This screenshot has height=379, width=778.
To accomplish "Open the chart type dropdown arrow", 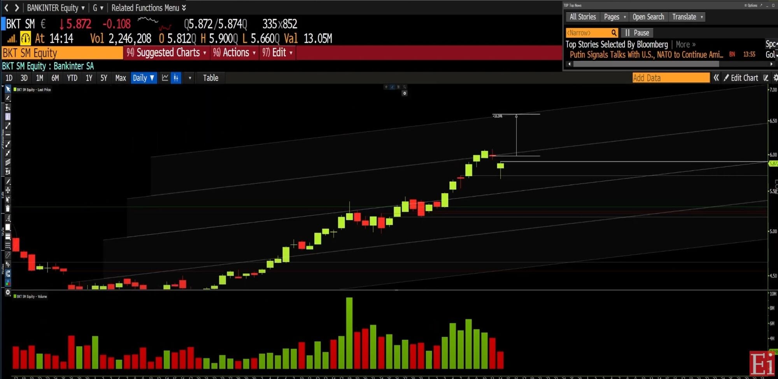I will click(190, 78).
